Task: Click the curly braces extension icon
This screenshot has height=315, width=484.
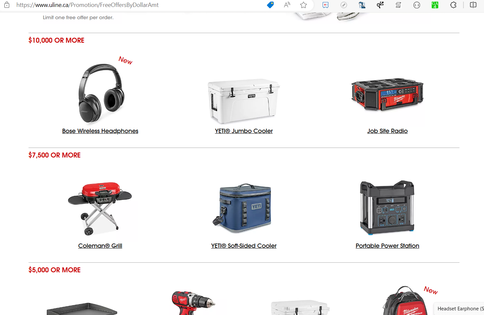Action: pyautogui.click(x=417, y=5)
